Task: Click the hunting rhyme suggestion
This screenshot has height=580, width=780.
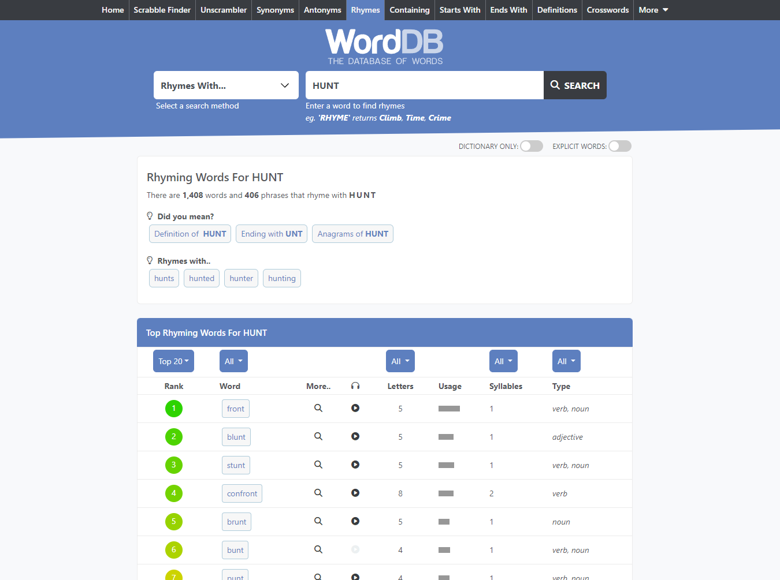Action: click(x=282, y=278)
